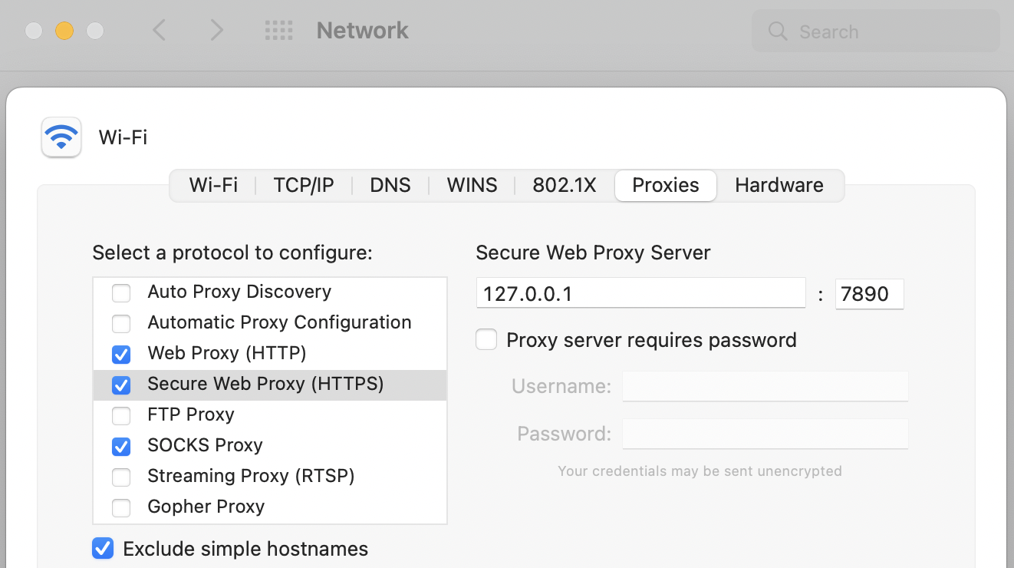Click the proxy port number field
The width and height of the screenshot is (1014, 568).
[x=869, y=293]
